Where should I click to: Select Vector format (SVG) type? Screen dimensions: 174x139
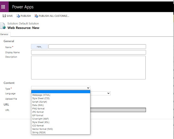click(x=61, y=129)
